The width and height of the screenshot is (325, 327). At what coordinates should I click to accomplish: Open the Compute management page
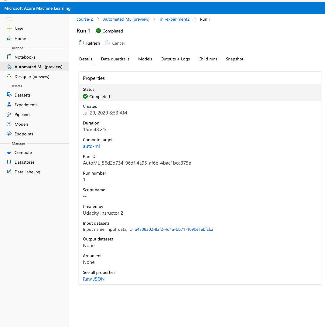(23, 152)
